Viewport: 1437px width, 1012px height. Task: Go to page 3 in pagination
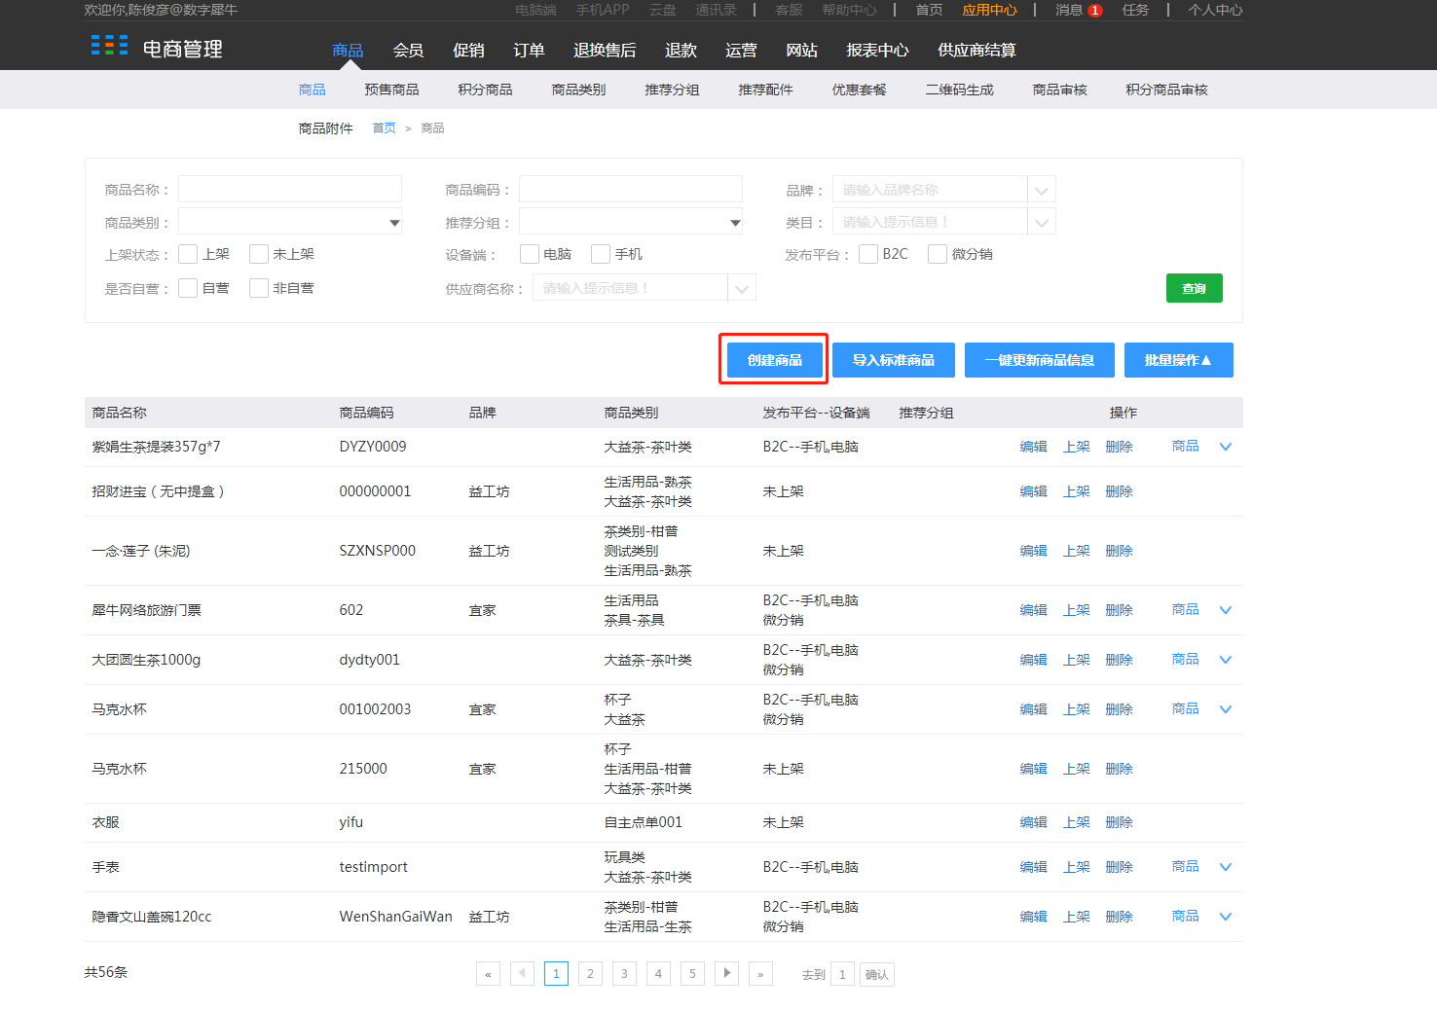pyautogui.click(x=624, y=973)
